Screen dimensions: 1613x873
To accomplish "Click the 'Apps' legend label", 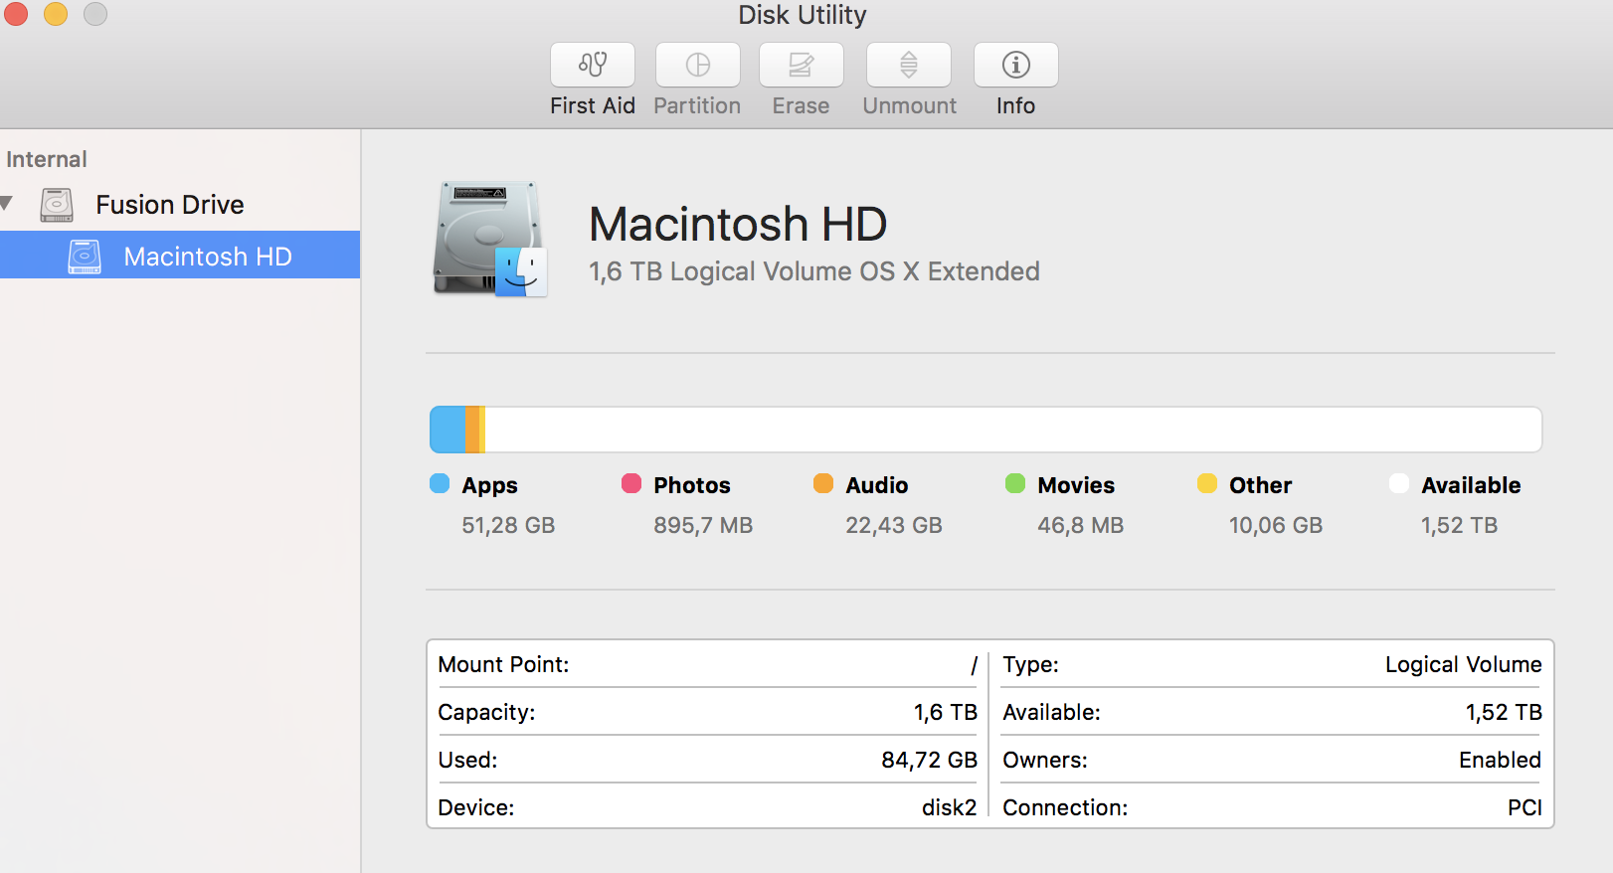I will point(489,485).
